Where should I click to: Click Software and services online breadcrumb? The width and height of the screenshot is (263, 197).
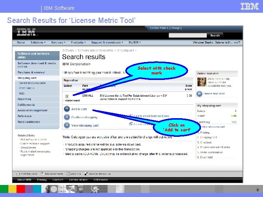click(96, 50)
